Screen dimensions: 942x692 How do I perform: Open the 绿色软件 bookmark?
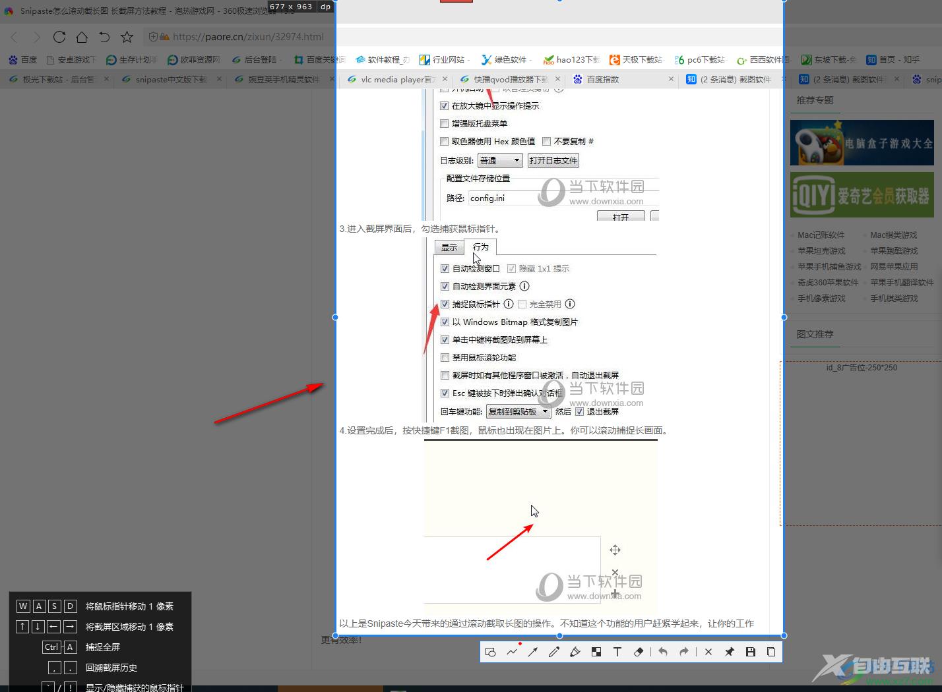505,59
